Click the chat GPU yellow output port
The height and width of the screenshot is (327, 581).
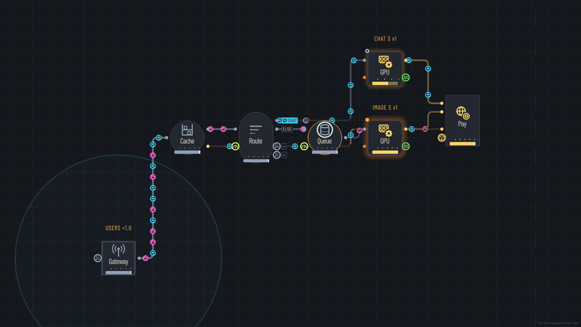tap(405, 60)
